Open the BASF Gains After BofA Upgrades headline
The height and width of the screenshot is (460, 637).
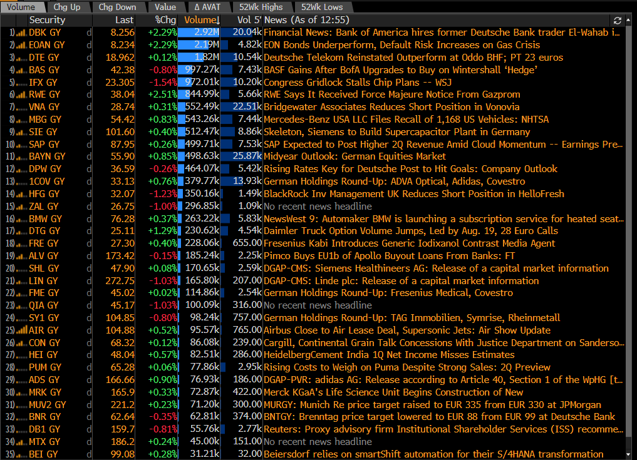click(x=401, y=70)
